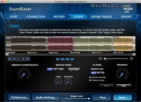Minimize window with yellow button
The width and height of the screenshot is (141, 102).
(5, 2)
